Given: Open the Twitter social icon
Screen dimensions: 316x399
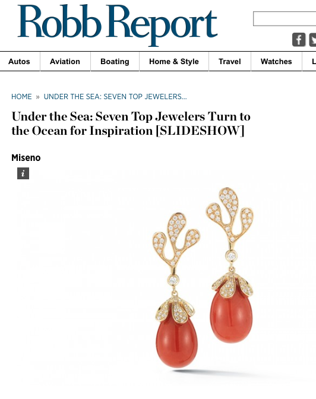Looking at the screenshot, I should pos(312,40).
